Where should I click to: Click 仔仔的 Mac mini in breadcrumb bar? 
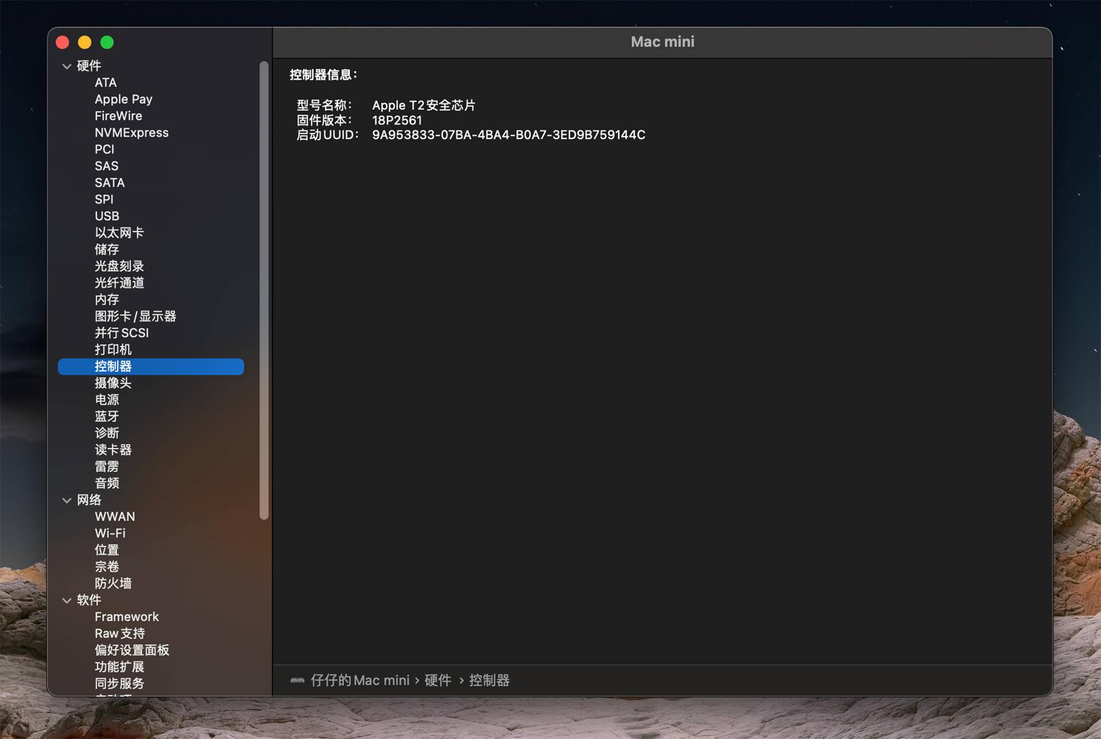coord(360,680)
